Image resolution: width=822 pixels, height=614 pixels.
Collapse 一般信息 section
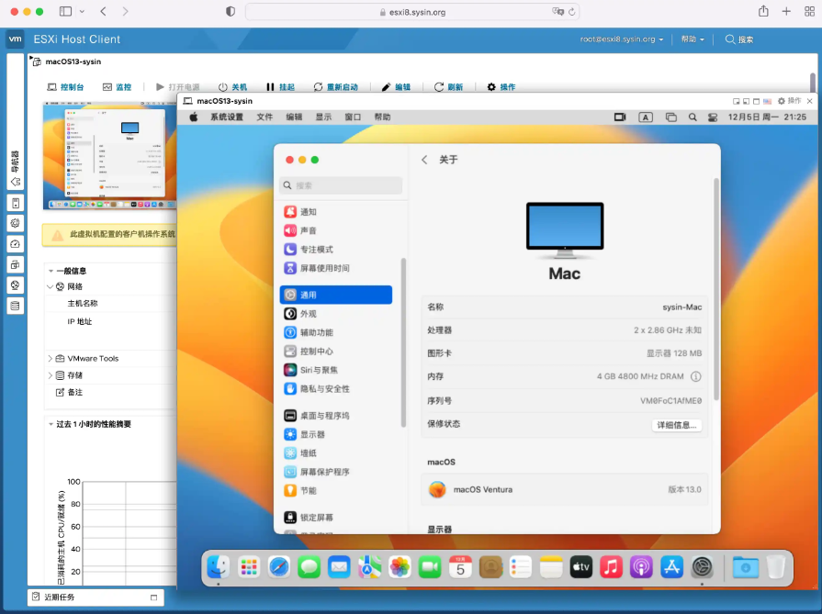[51, 271]
